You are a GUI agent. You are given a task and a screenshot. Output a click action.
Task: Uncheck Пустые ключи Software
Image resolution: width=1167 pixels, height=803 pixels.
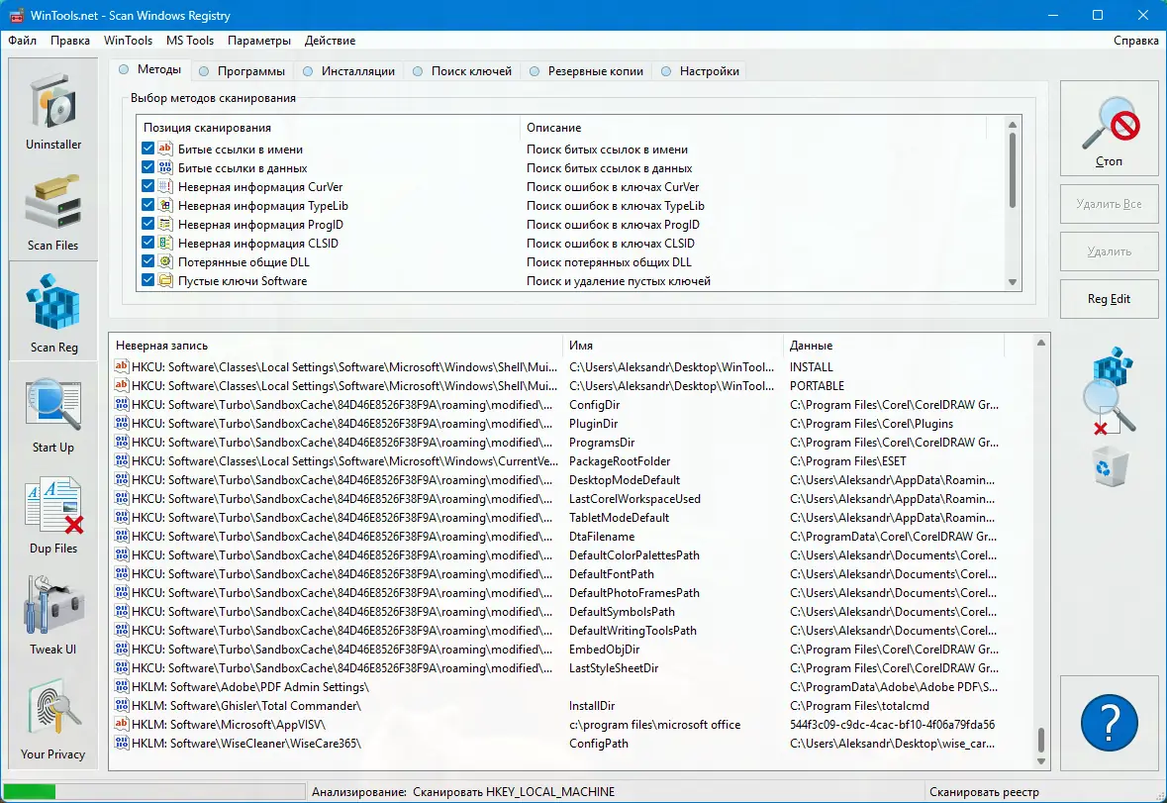point(148,280)
